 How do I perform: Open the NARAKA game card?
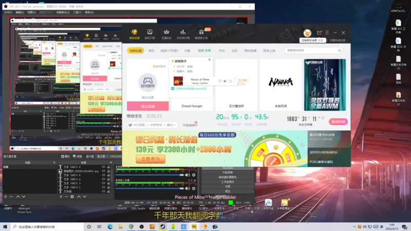281,85
